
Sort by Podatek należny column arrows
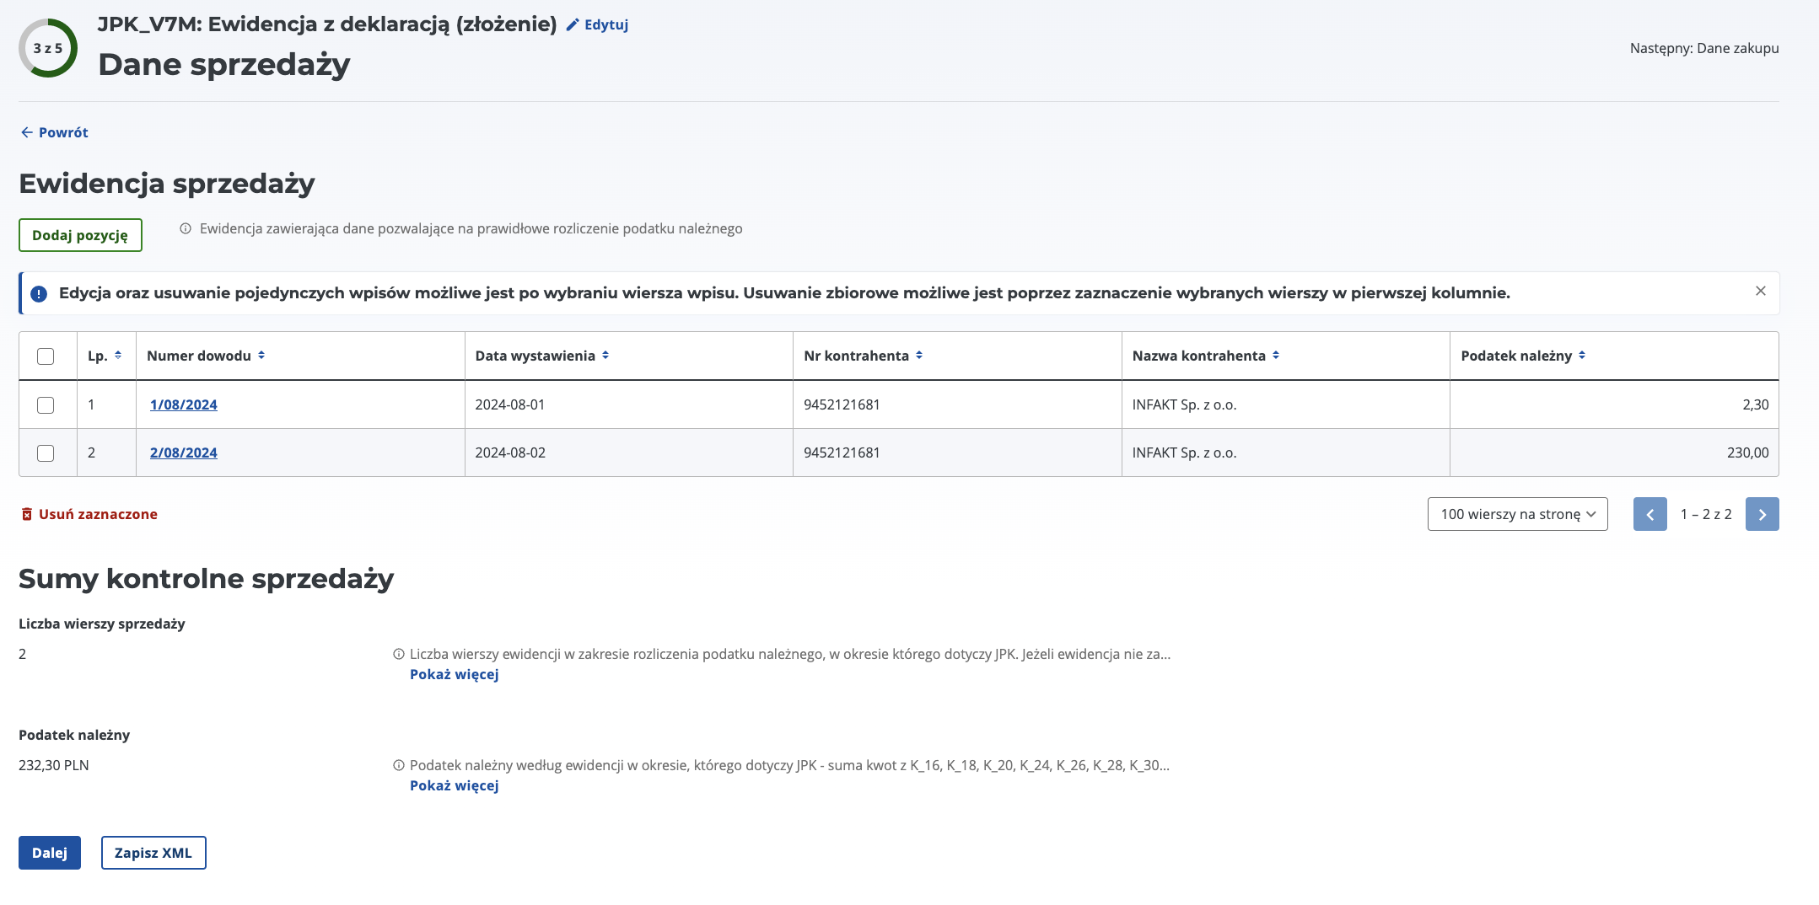point(1582,356)
